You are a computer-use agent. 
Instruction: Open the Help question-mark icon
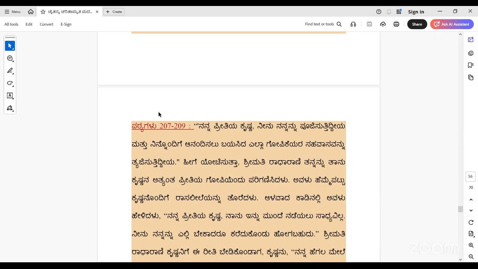pos(379,12)
